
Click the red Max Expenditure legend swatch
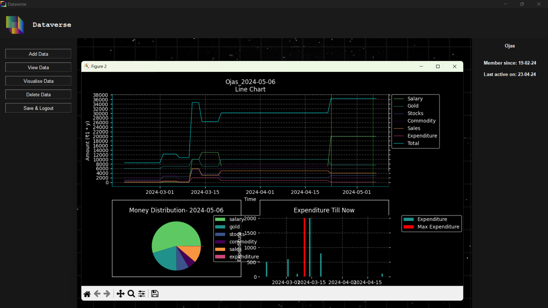pyautogui.click(x=408, y=227)
